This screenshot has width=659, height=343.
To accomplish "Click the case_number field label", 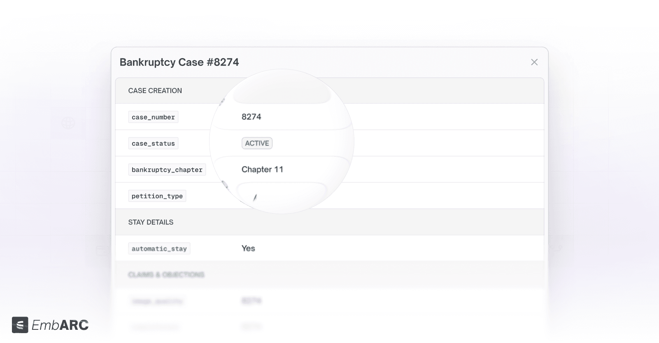I will tap(153, 117).
